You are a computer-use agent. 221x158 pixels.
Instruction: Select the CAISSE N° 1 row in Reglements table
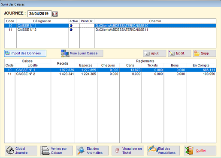tap(110, 70)
